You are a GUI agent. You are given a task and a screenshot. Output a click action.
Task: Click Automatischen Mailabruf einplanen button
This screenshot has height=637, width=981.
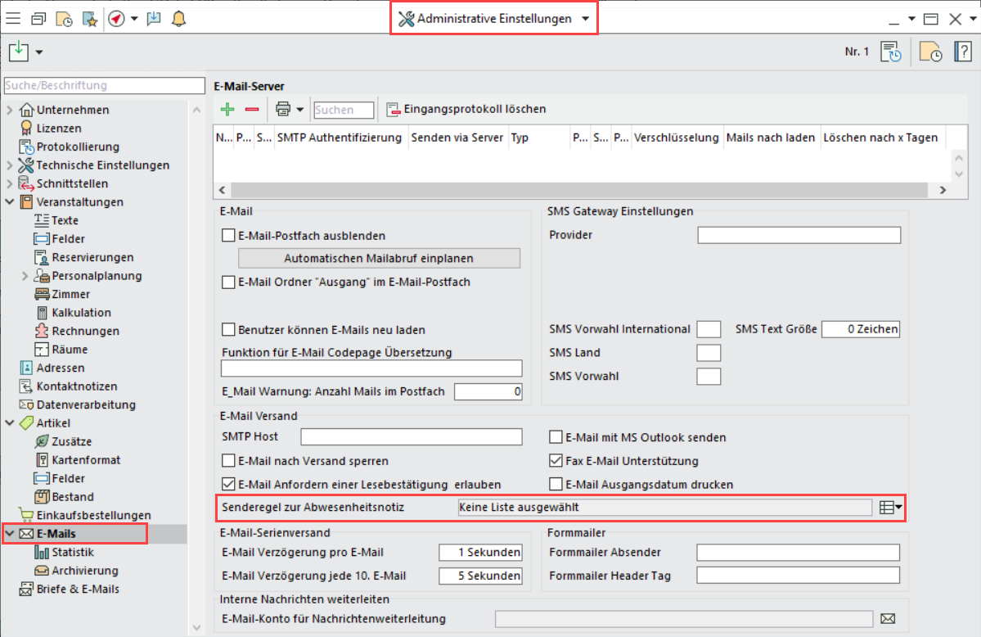pos(379,258)
